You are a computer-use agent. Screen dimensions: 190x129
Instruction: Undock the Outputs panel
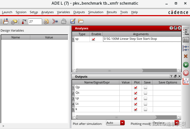point(175,76)
